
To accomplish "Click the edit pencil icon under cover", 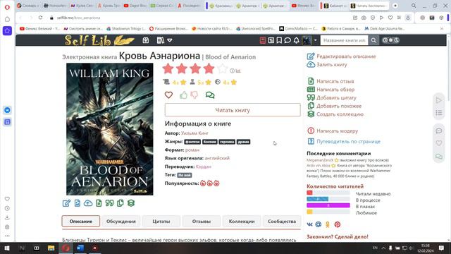I will point(66,203).
